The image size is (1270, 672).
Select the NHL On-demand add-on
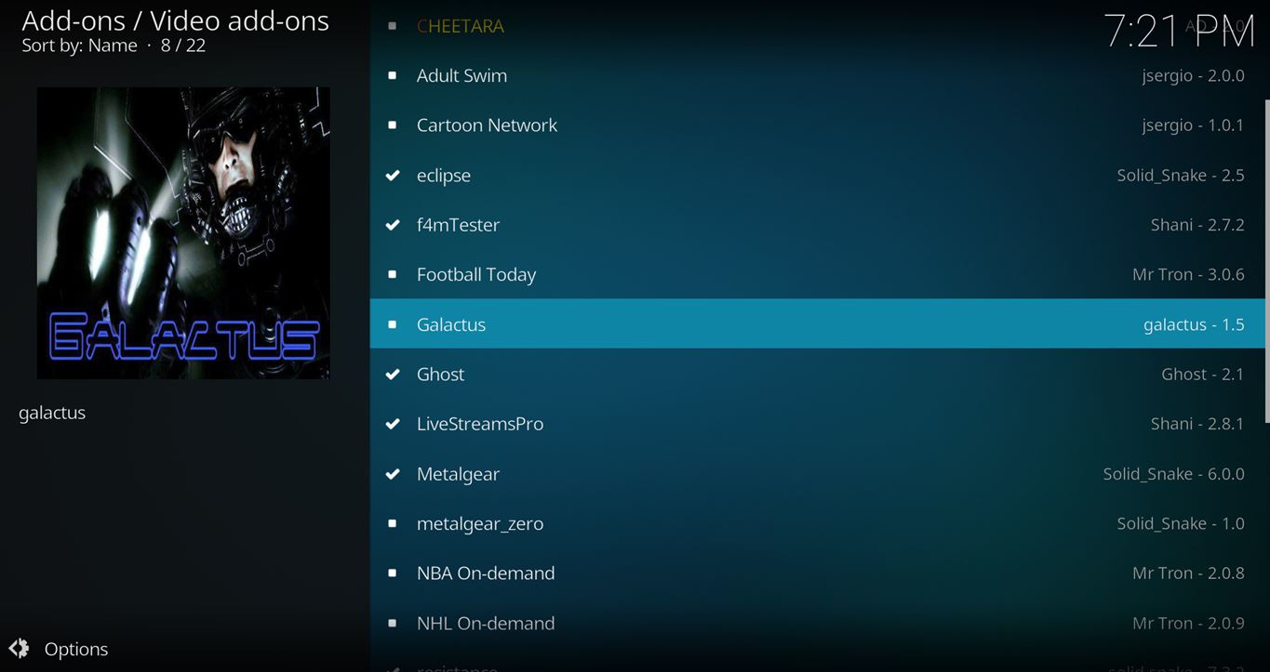486,624
